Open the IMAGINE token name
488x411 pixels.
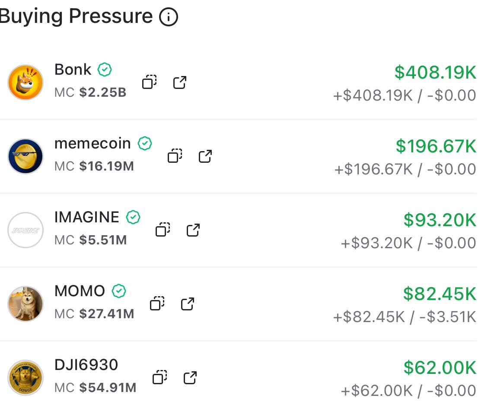point(86,217)
